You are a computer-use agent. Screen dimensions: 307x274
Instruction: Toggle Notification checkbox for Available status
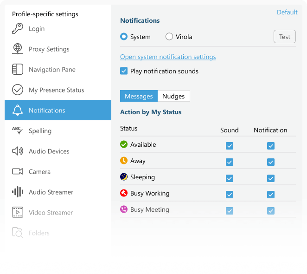(x=271, y=146)
